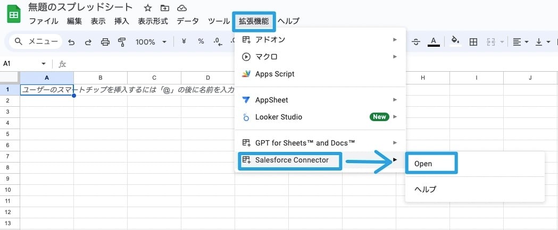
Task: Click the メニュー search box
Action: [36, 41]
